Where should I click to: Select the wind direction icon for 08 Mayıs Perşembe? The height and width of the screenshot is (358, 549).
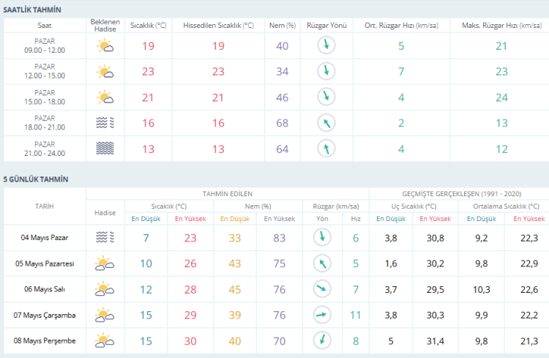[321, 340]
